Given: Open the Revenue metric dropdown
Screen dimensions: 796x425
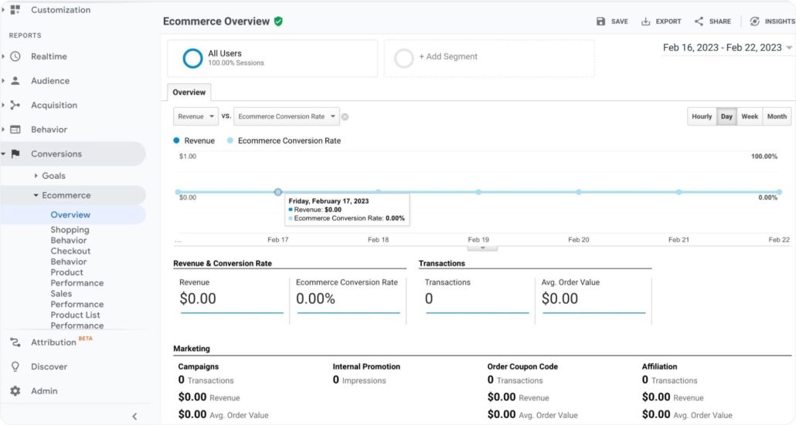Looking at the screenshot, I should [196, 116].
